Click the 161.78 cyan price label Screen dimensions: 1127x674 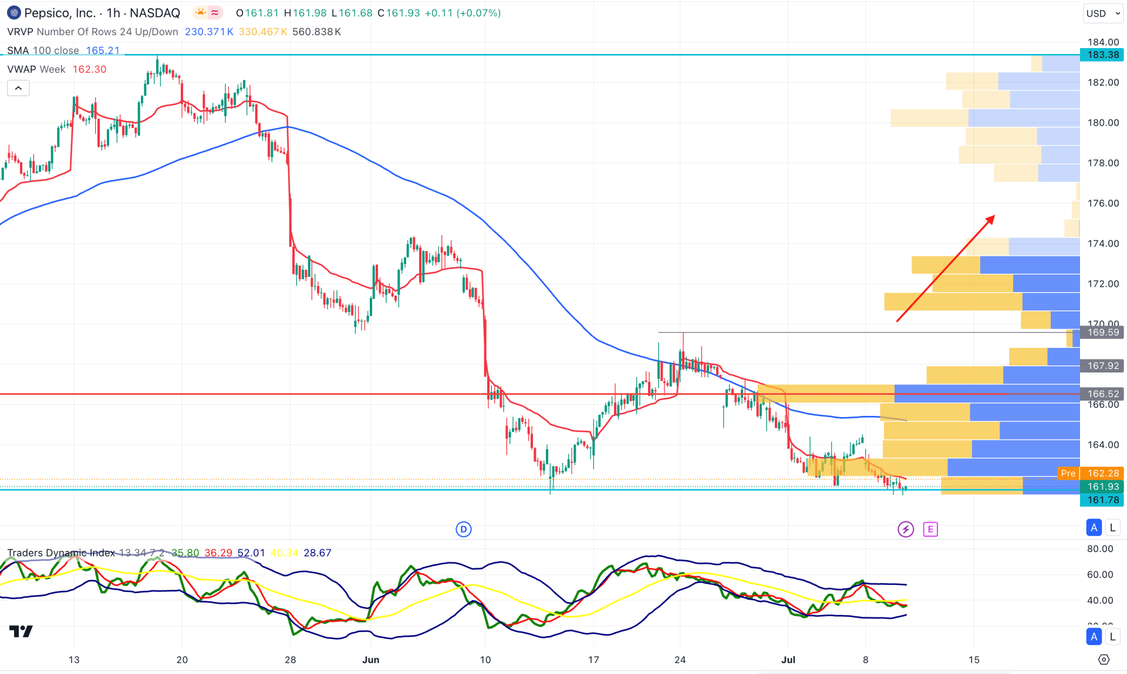[x=1103, y=500]
